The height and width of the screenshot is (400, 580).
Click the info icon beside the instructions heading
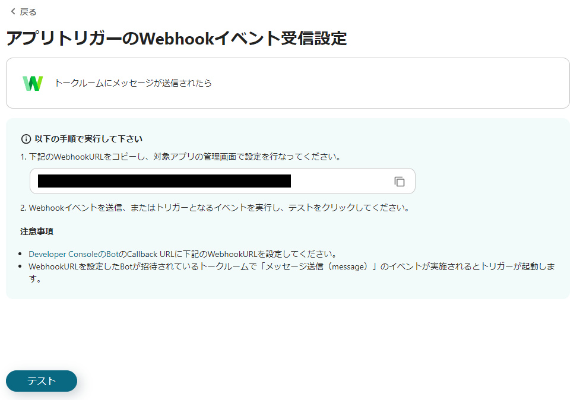24,138
